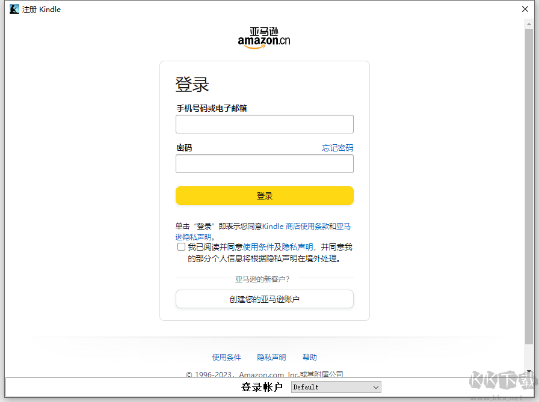Check the 我已阅读并同意 agreement checkbox
This screenshot has width=539, height=402.
181,246
